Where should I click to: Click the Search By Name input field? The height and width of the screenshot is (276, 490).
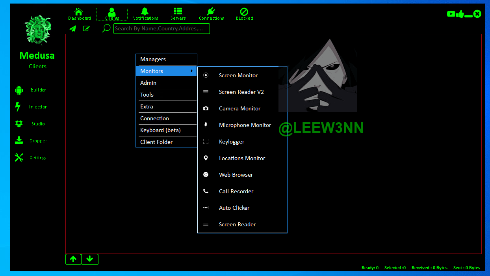[x=161, y=28]
